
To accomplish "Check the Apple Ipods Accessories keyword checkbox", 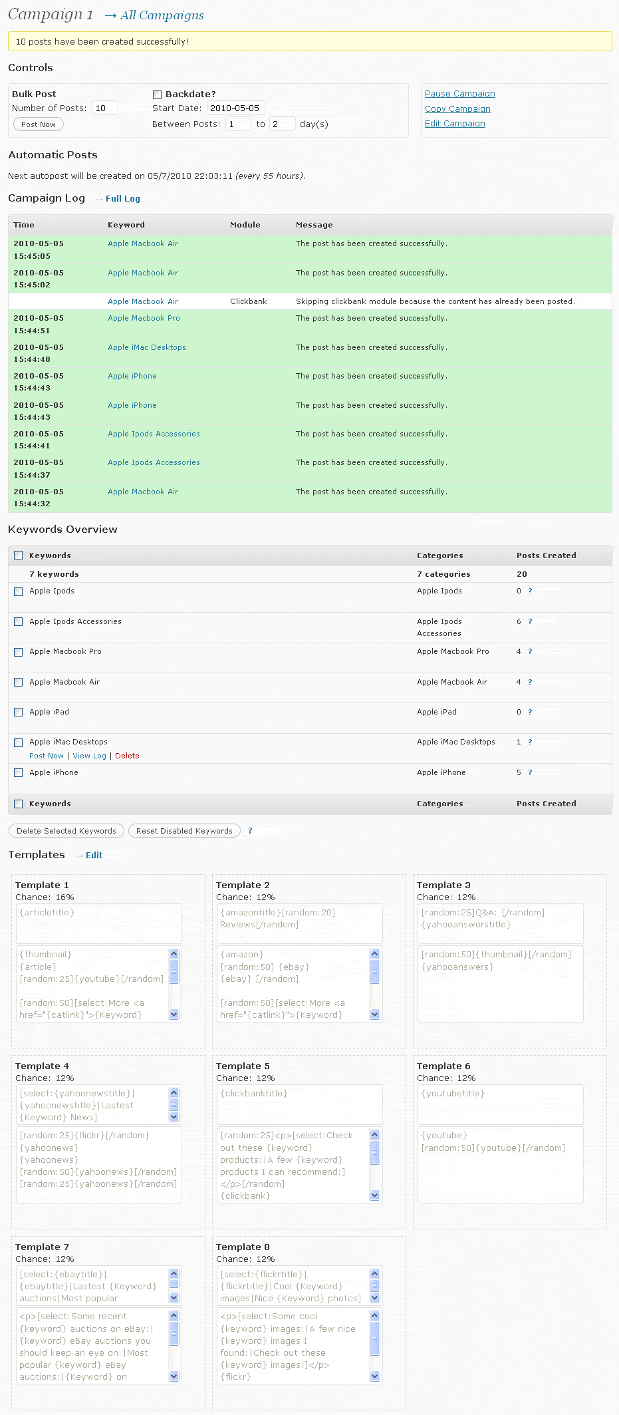I will point(19,622).
